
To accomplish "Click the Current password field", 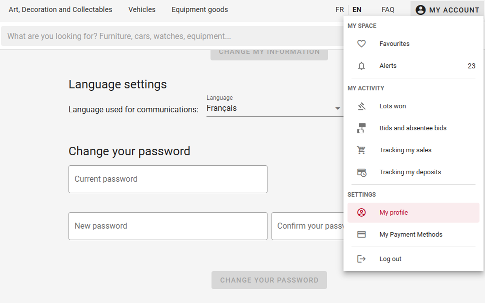I will [168, 179].
